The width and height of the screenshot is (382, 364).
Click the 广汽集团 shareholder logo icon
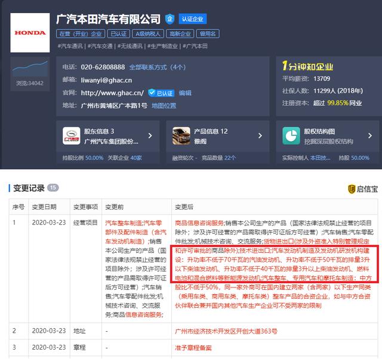(x=72, y=136)
